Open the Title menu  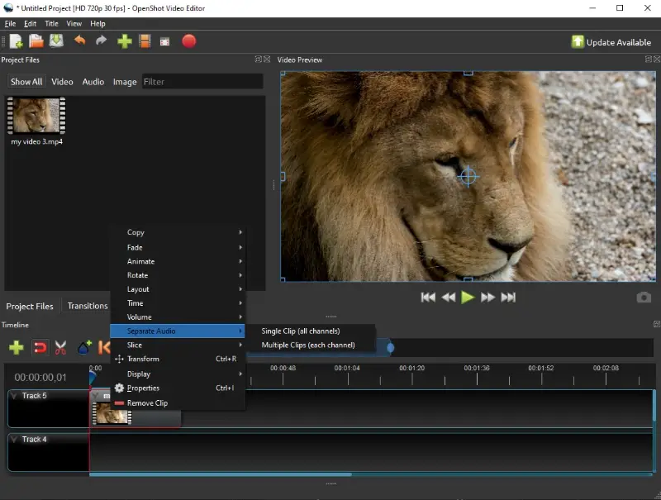51,24
